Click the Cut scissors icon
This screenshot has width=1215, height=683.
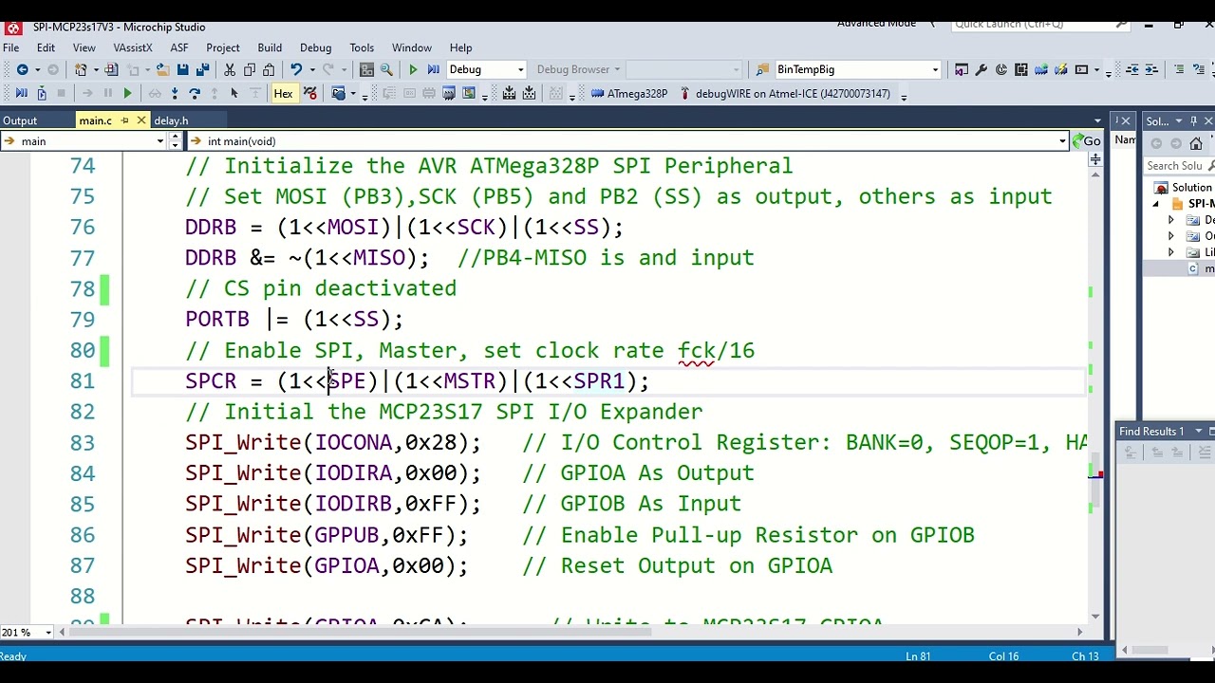pyautogui.click(x=230, y=69)
